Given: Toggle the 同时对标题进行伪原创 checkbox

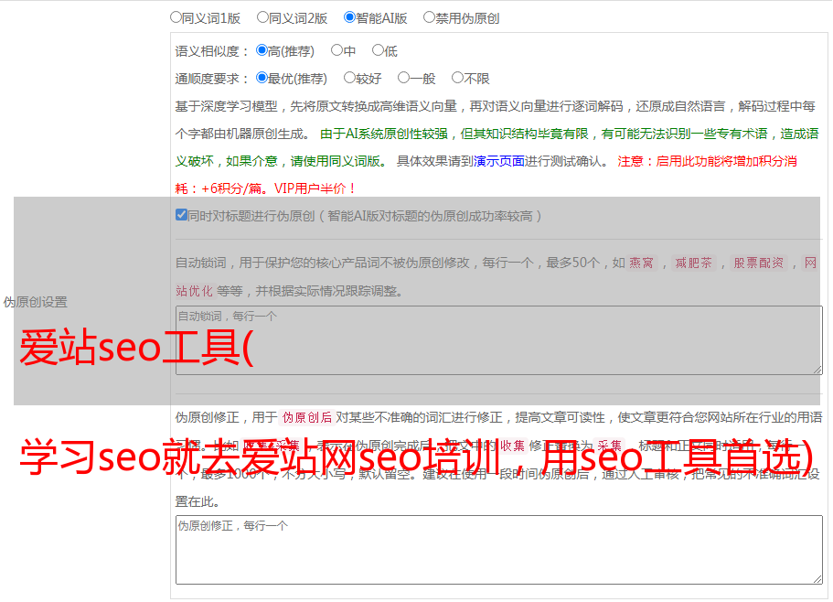Looking at the screenshot, I should click(x=181, y=215).
